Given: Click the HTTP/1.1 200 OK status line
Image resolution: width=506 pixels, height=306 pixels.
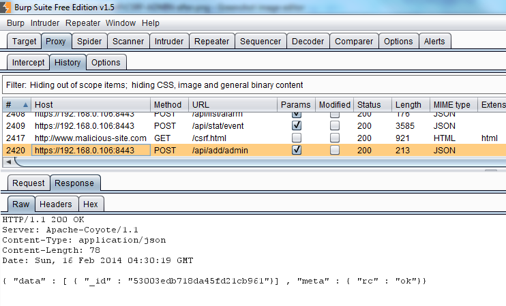Looking at the screenshot, I should [43, 219].
